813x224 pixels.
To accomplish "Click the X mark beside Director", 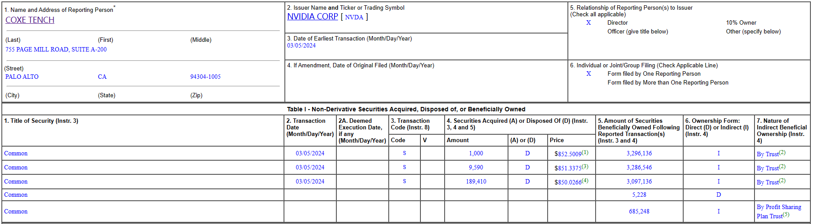I will [589, 22].
